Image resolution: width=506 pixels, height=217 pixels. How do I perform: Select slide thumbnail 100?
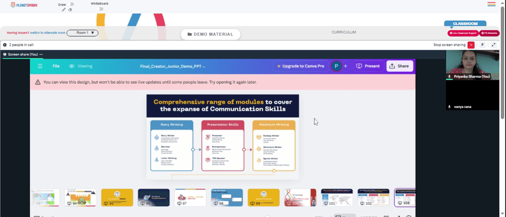coord(300,198)
